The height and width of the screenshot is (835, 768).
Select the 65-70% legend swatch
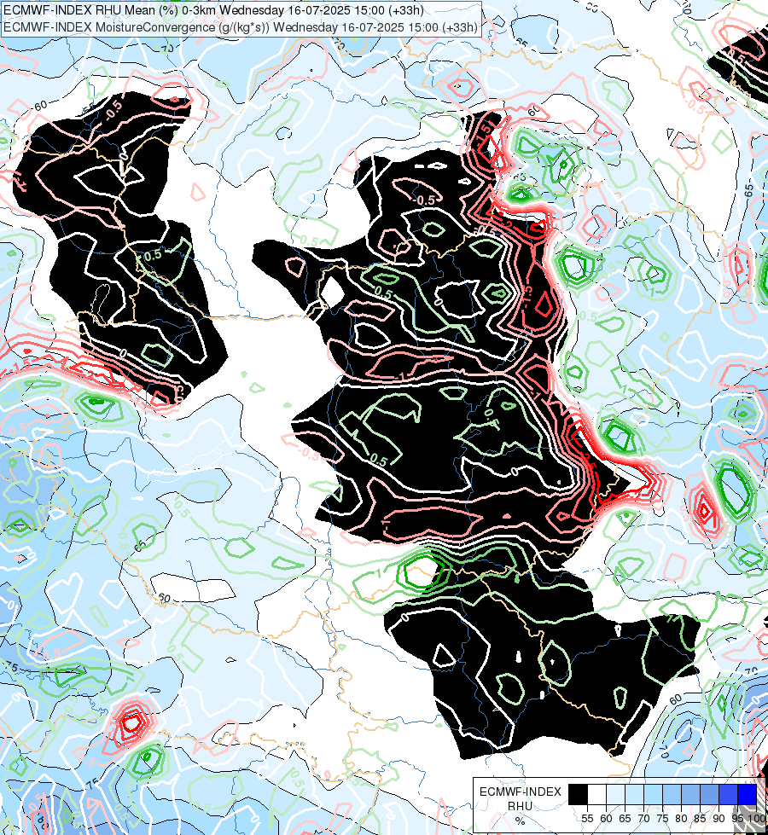pyautogui.click(x=634, y=794)
